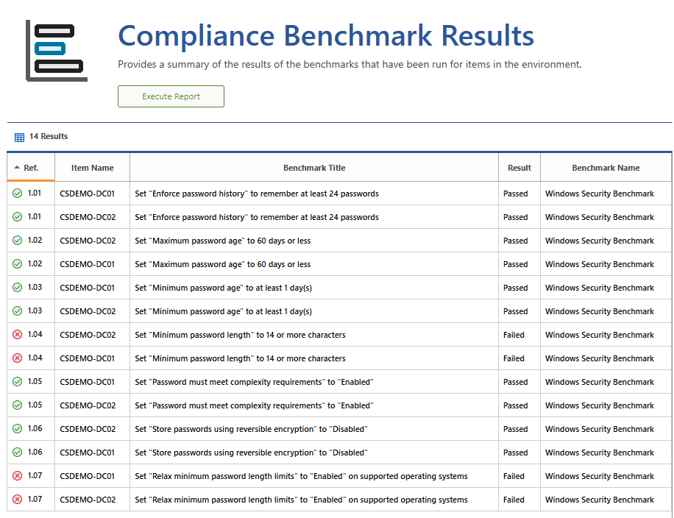The image size is (674, 518).
Task: Click the Compliance Benchmark report logo icon
Action: (x=57, y=50)
